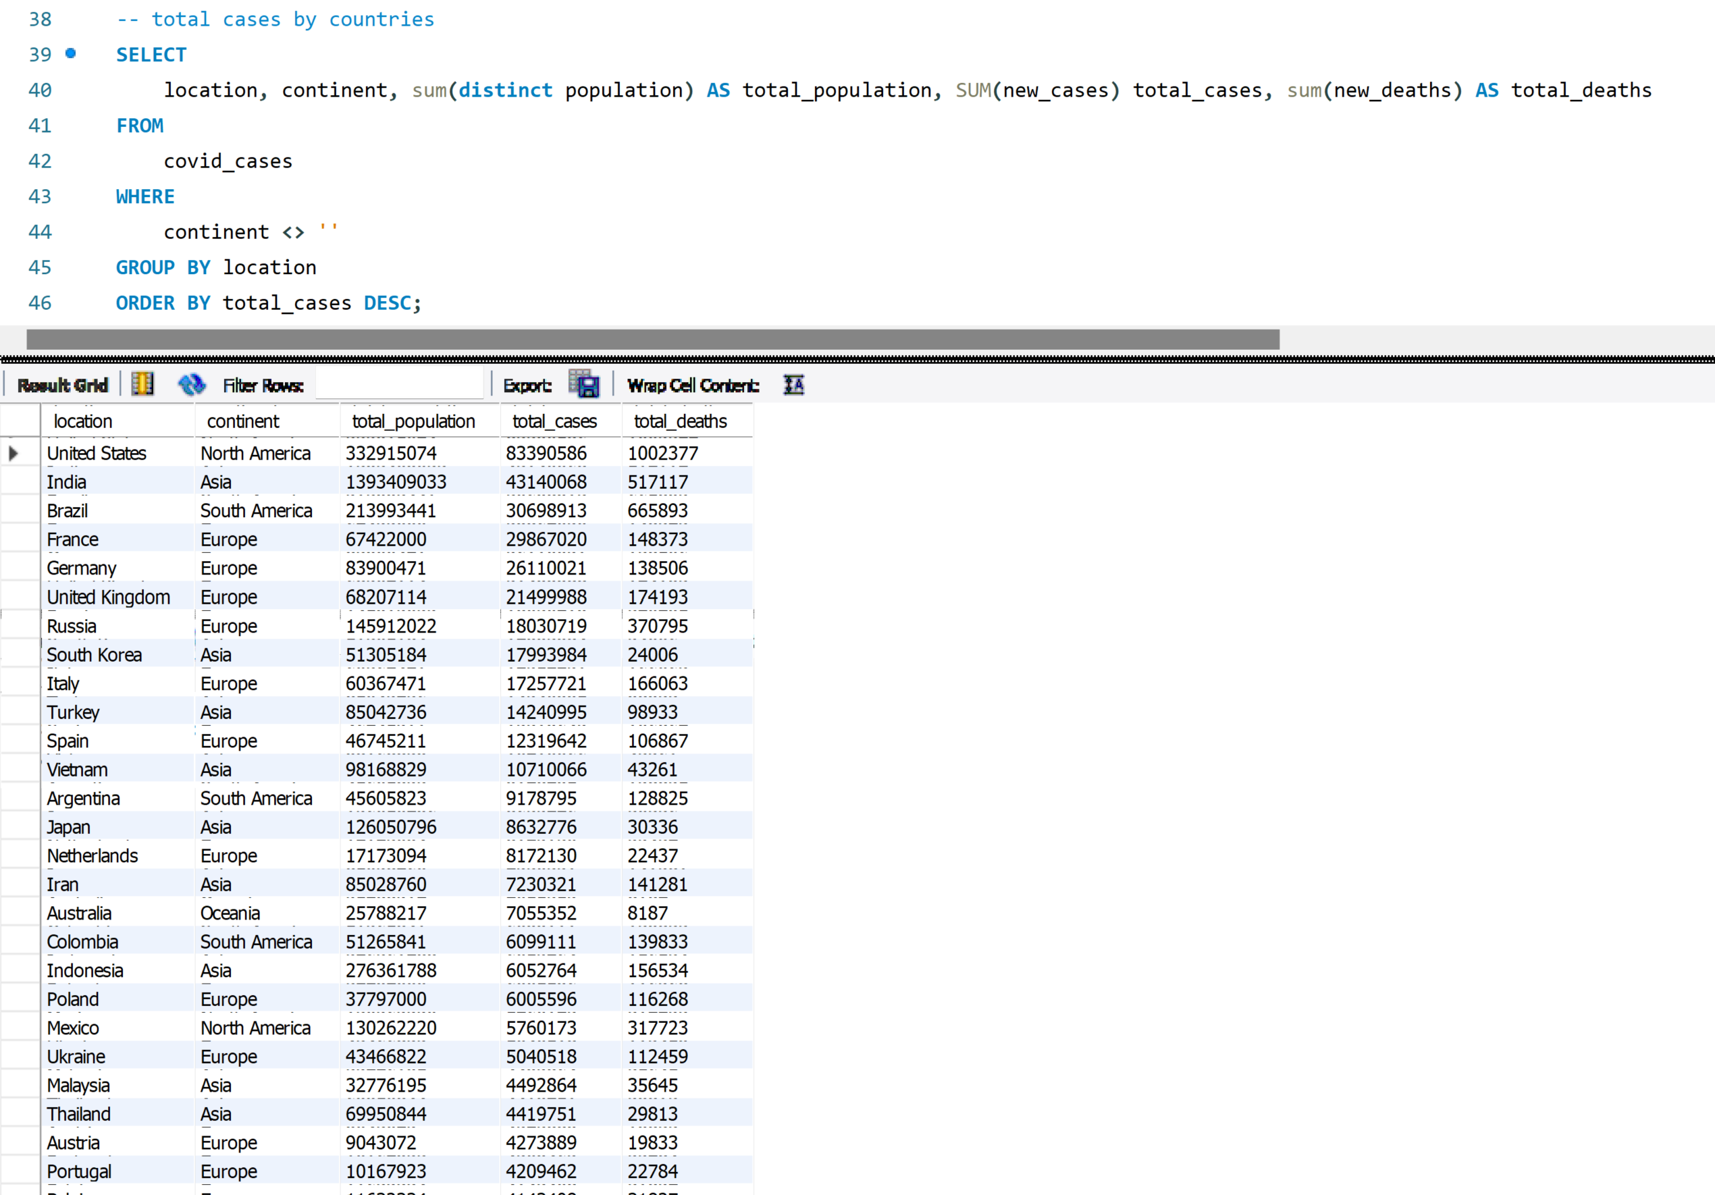Viewport: 1715px width, 1195px height.
Task: Click the row header beside Germany
Action: 20,568
